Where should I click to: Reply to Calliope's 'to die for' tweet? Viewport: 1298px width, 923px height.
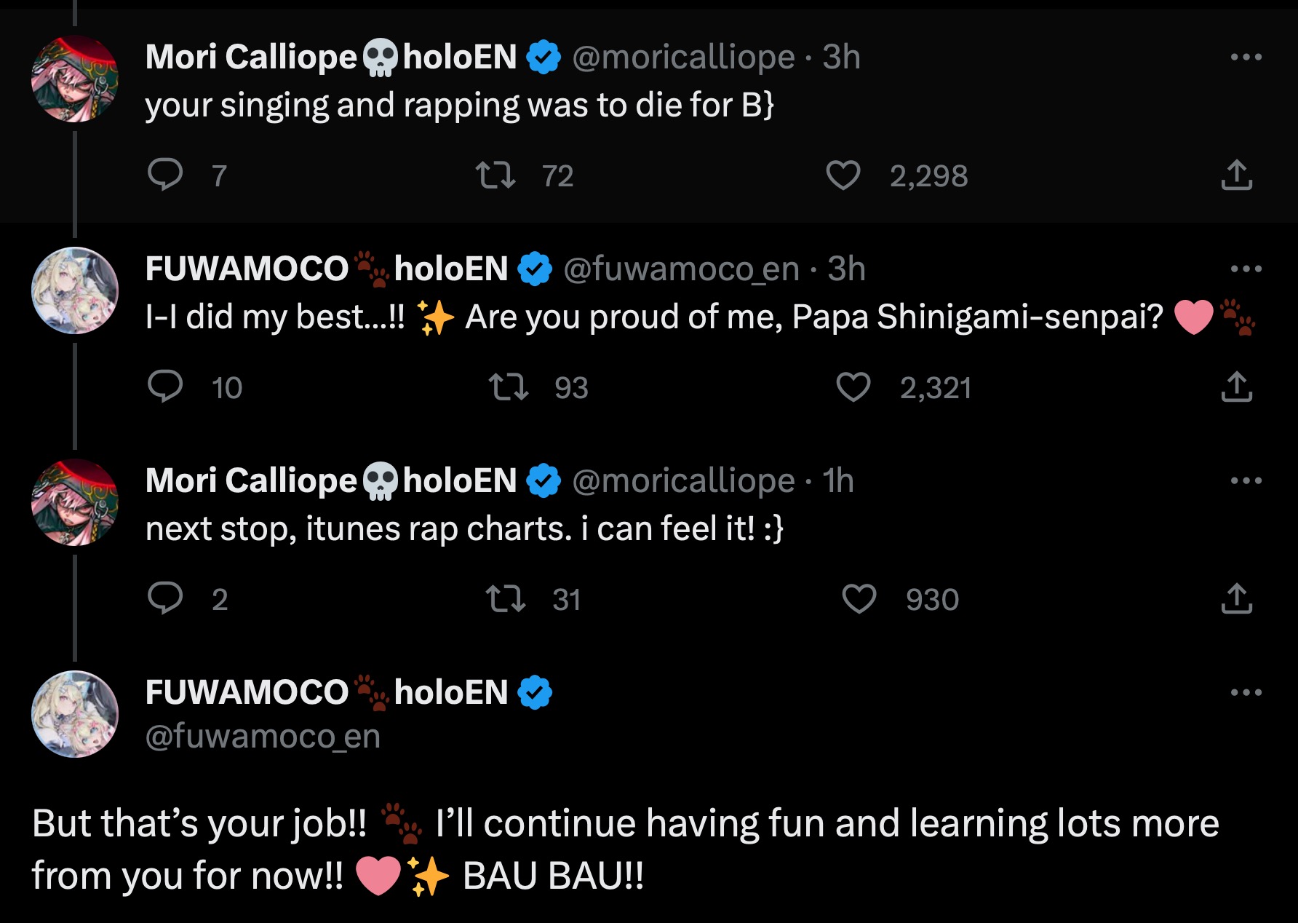pos(165,175)
